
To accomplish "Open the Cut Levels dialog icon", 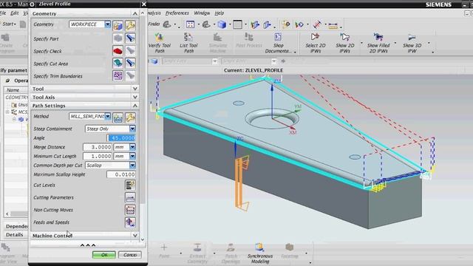I will (x=130, y=185).
